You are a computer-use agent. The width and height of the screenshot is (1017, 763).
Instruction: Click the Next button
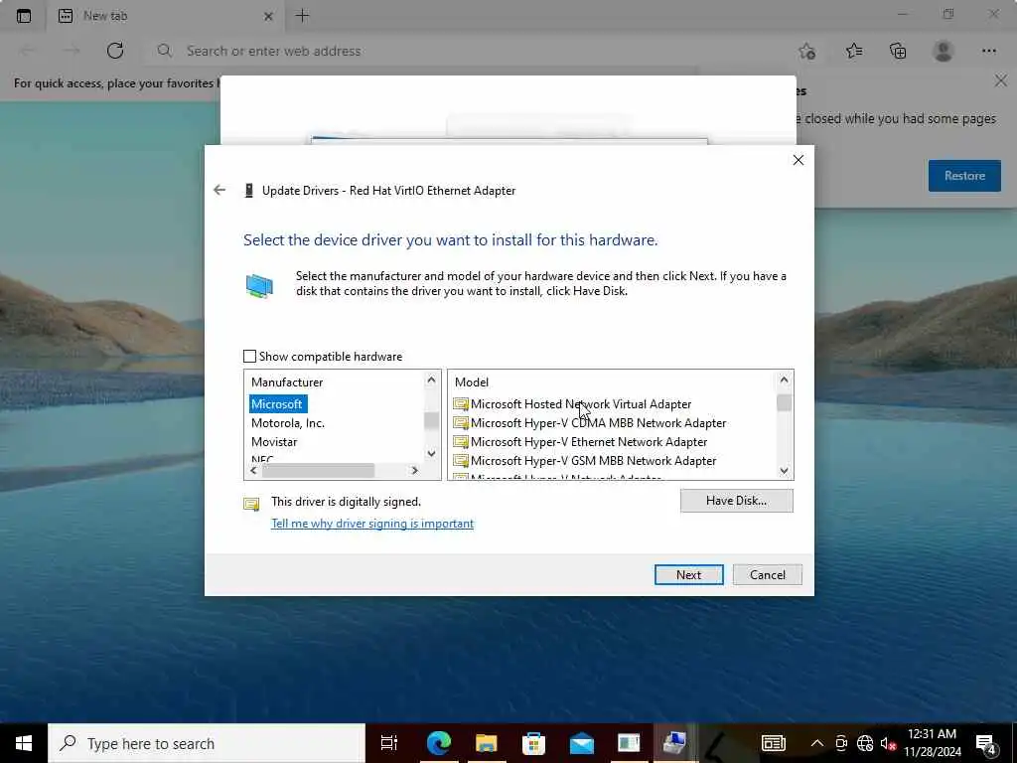click(x=688, y=575)
